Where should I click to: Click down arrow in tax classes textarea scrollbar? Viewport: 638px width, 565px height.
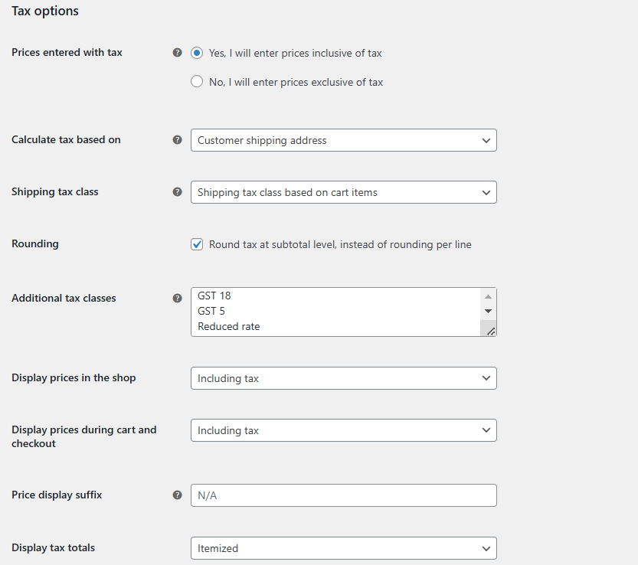coord(488,311)
